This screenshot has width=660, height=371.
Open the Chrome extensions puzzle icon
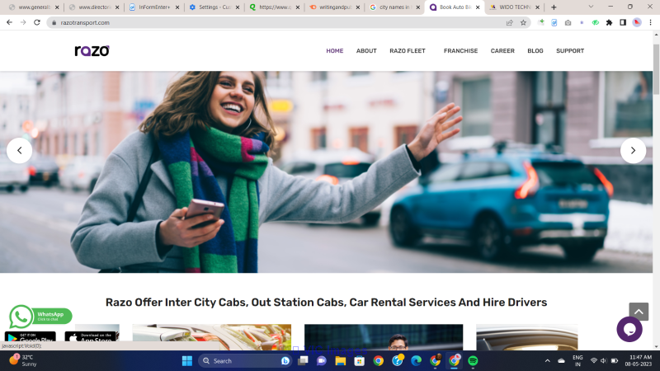[609, 23]
